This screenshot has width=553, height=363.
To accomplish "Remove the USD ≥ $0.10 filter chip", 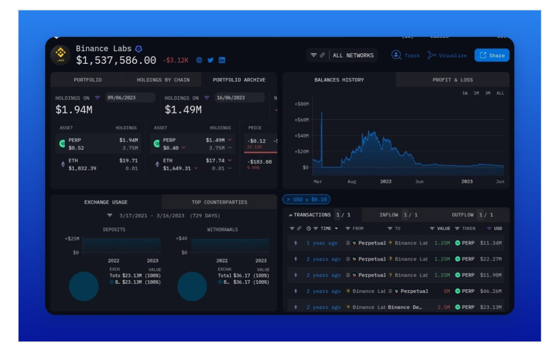I will tap(289, 200).
